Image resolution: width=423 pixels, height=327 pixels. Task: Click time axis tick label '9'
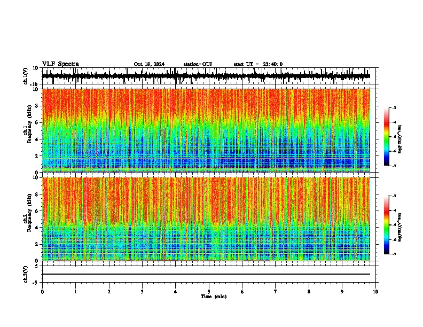pos(342,292)
